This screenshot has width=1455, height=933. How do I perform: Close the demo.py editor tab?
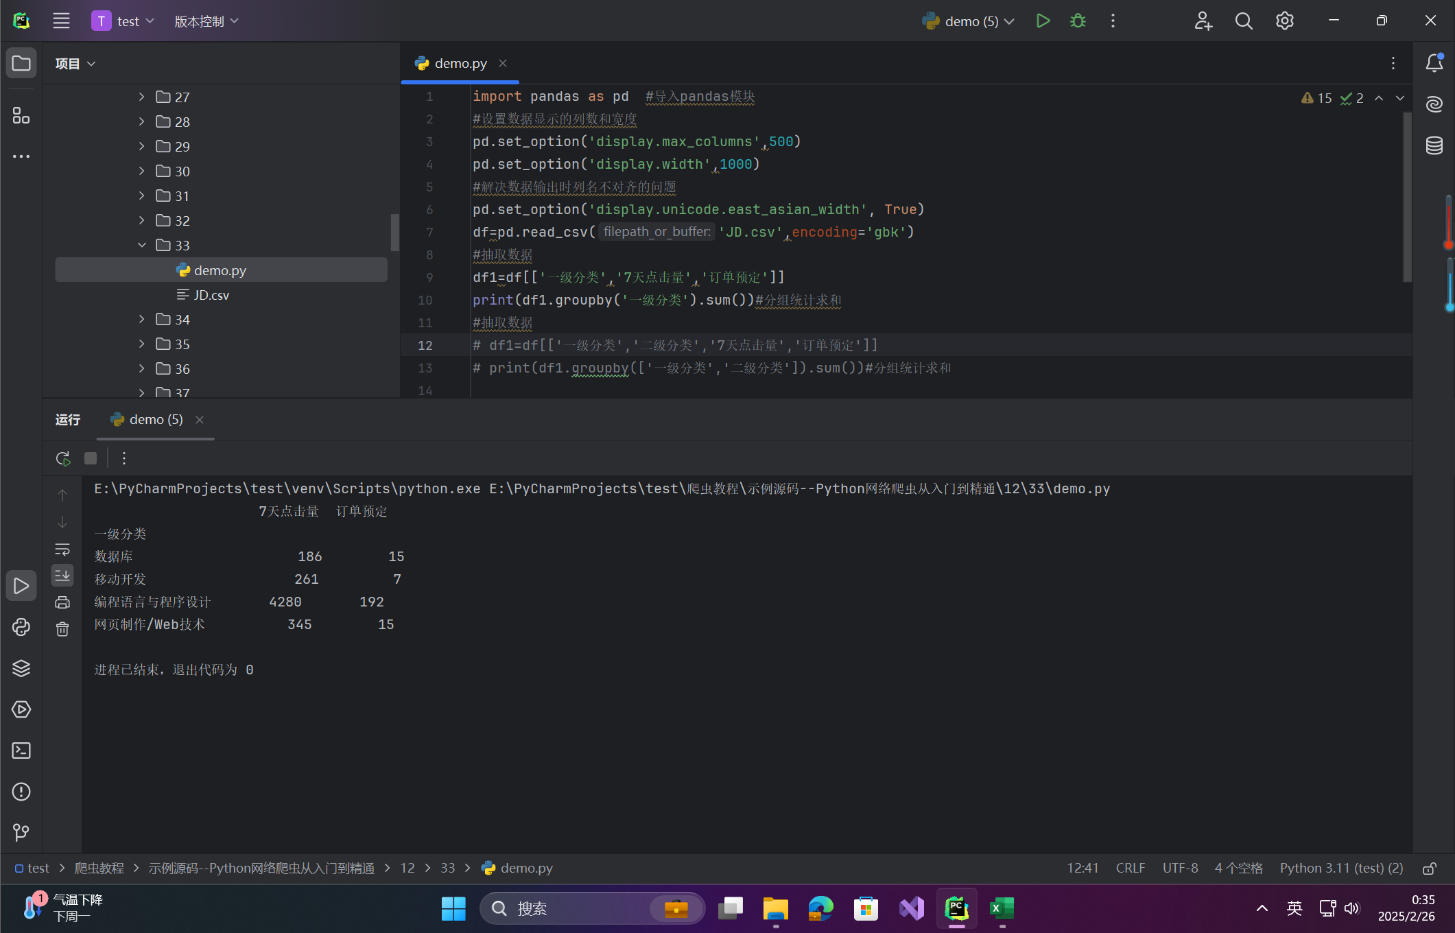tap(503, 63)
